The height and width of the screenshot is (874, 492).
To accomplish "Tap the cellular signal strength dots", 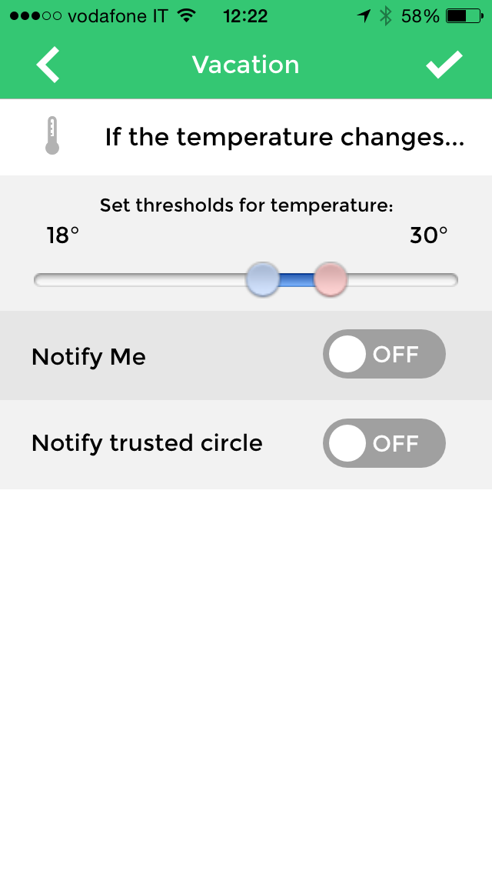I will [35, 15].
